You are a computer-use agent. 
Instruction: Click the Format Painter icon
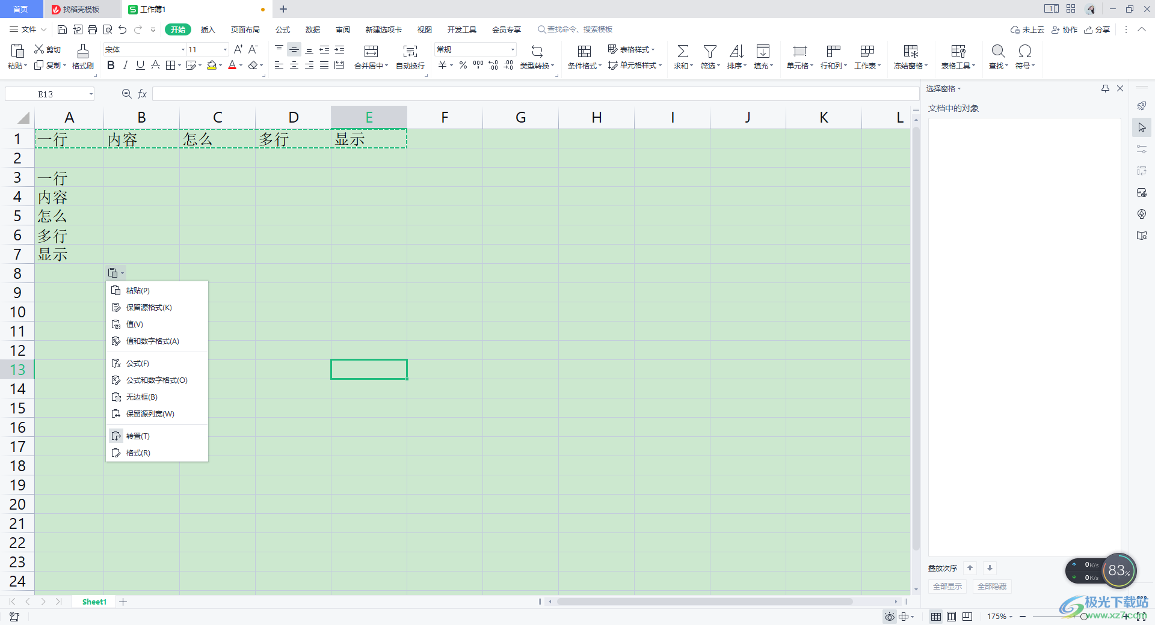point(83,51)
